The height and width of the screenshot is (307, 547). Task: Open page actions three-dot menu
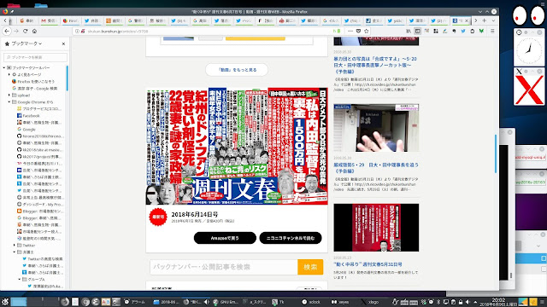tap(350, 31)
